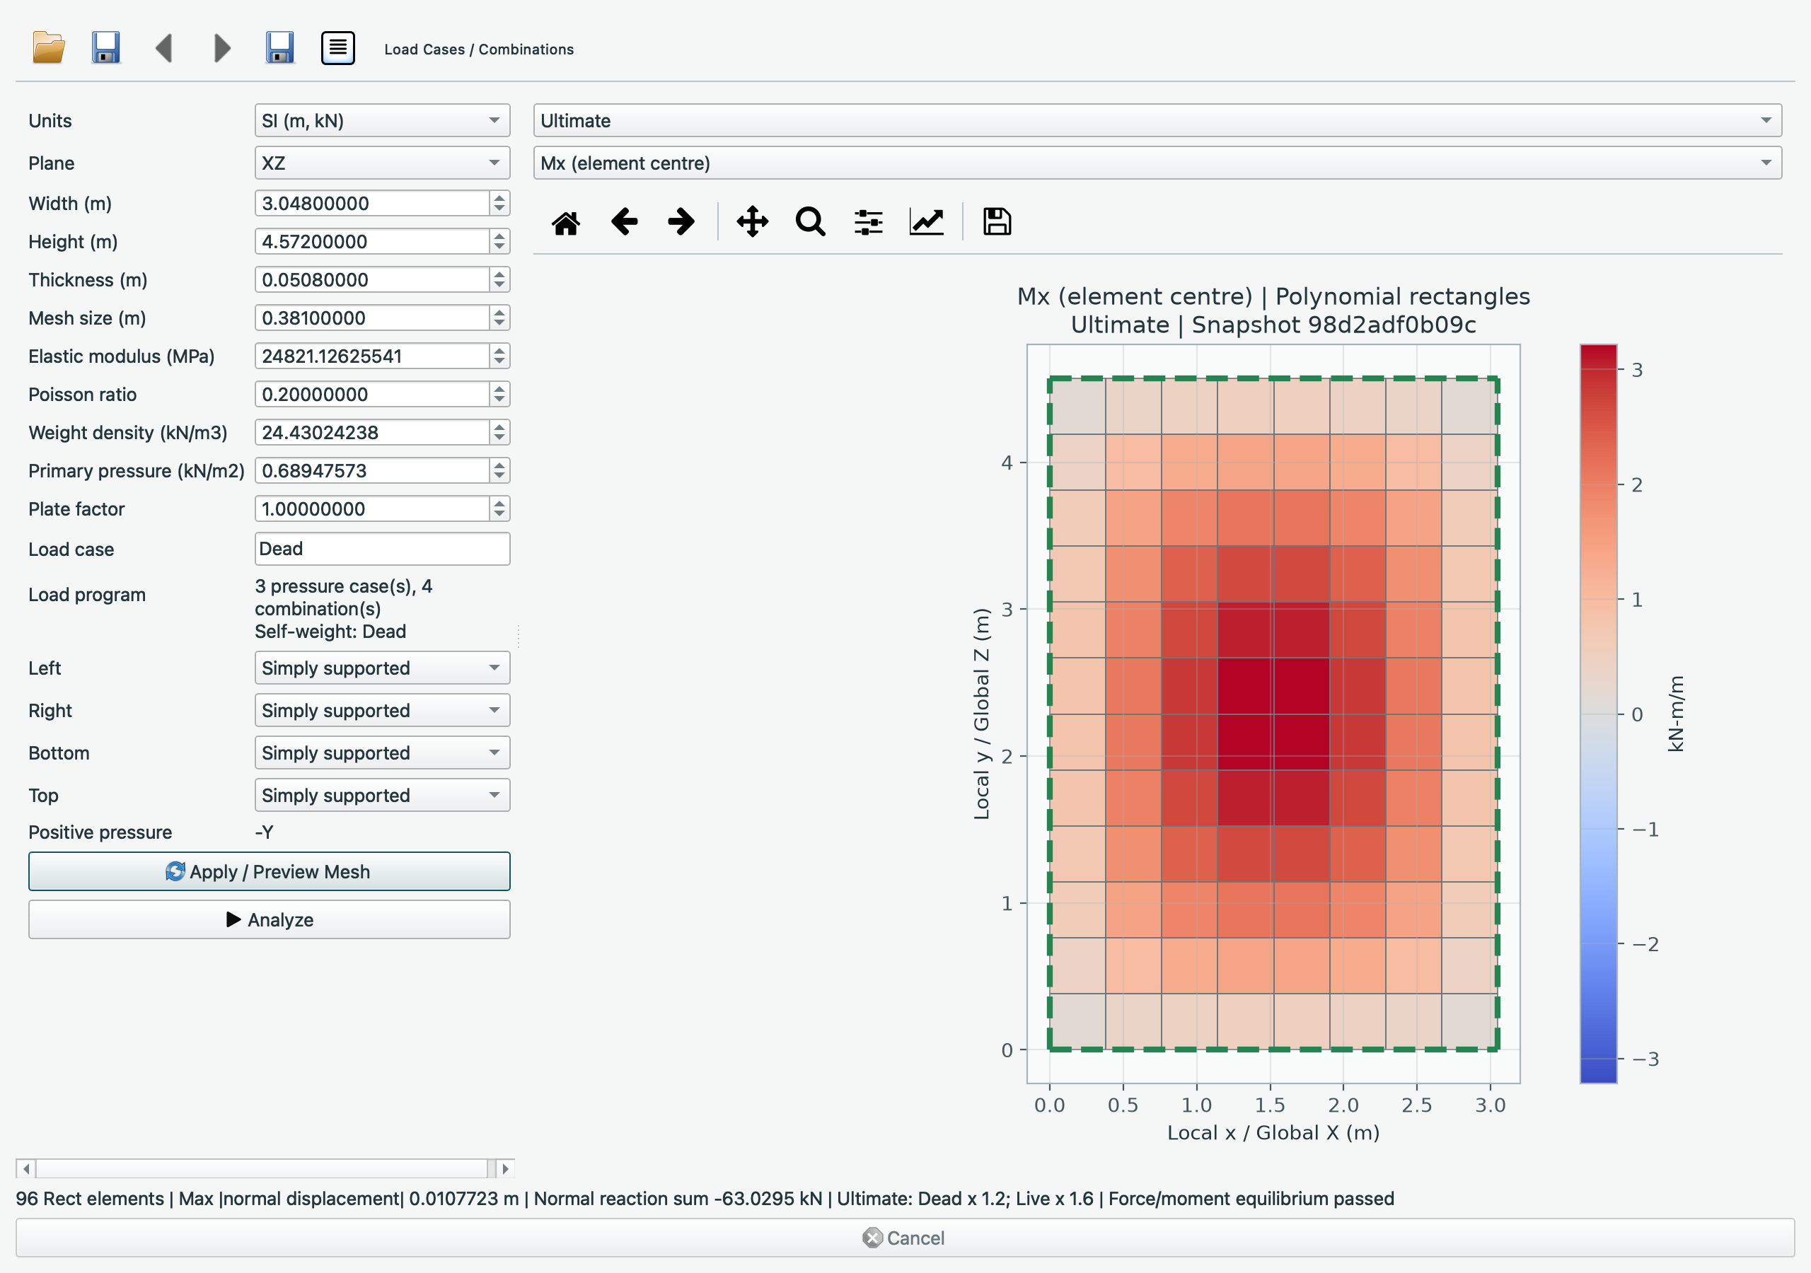1811x1273 pixels.
Task: Click the plot back arrow
Action: [624, 221]
